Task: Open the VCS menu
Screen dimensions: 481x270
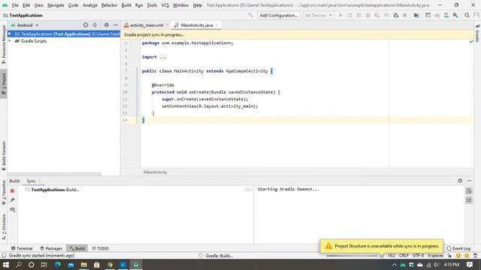Action: [x=165, y=5]
